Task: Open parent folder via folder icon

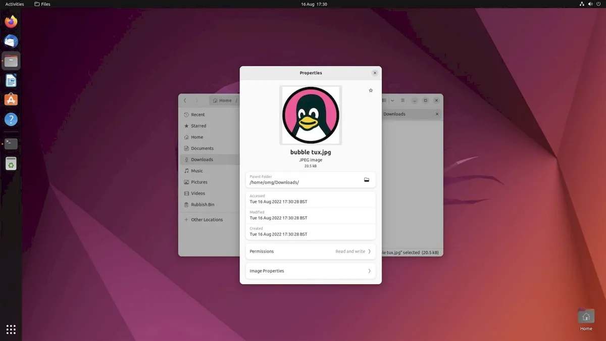Action: coord(367,180)
